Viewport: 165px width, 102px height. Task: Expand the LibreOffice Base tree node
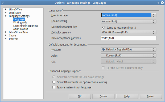point(6,32)
